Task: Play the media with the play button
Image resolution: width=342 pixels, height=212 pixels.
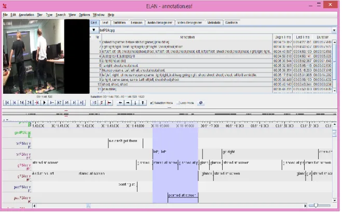Action: pos(44,103)
